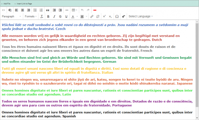Insert or edit a link
The image size is (199, 120).
click(x=92, y=17)
